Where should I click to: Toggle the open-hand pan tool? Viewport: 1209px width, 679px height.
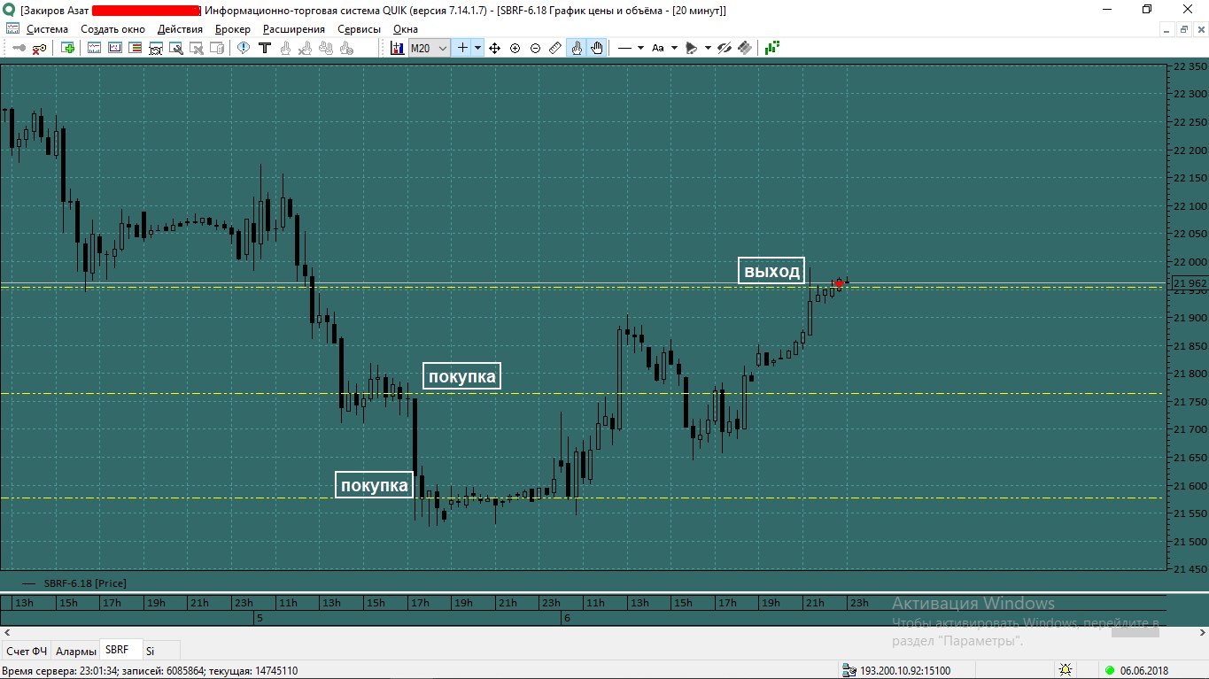[597, 48]
